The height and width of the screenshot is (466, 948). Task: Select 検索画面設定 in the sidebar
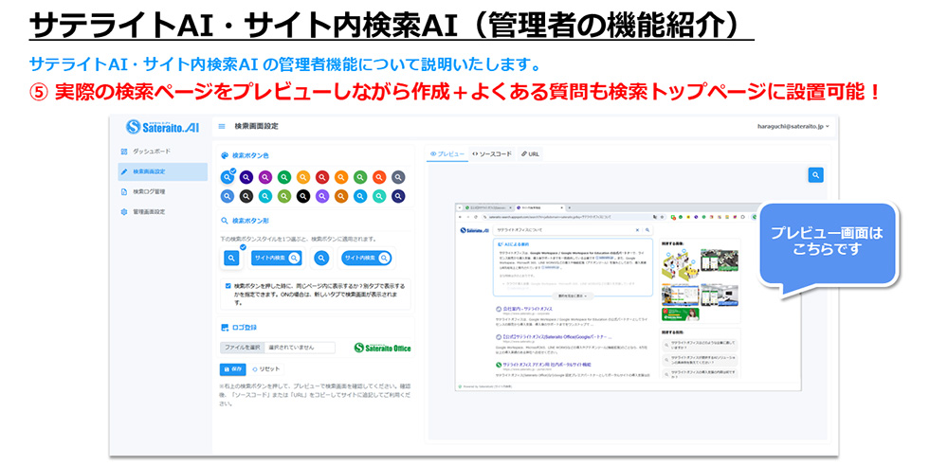click(x=163, y=171)
